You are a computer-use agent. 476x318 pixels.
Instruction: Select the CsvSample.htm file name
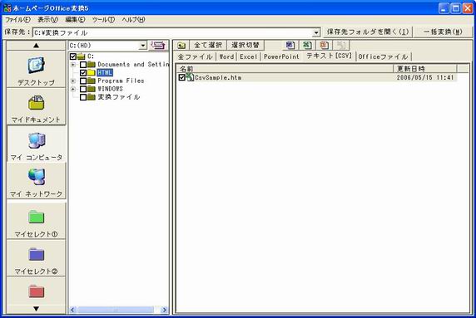coord(218,77)
